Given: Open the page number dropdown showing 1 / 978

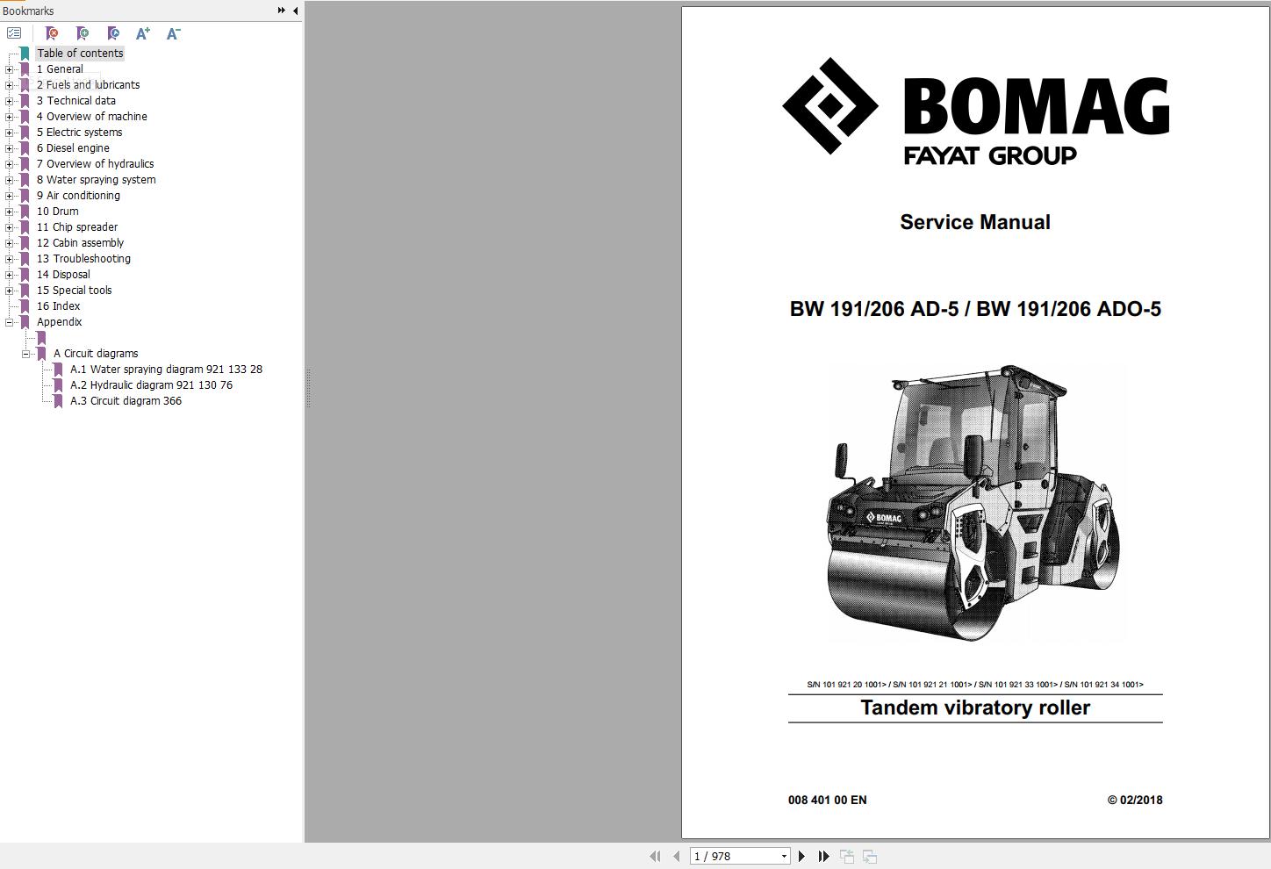Looking at the screenshot, I should (x=784, y=856).
